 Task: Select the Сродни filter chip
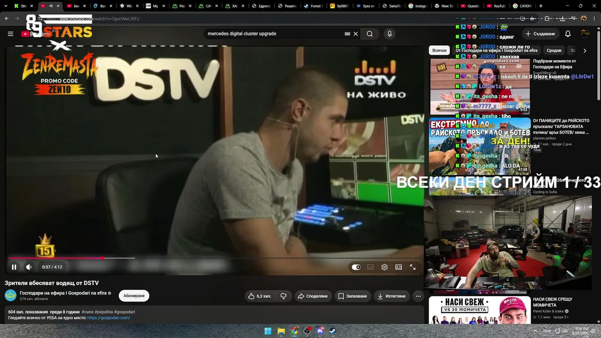[554, 50]
